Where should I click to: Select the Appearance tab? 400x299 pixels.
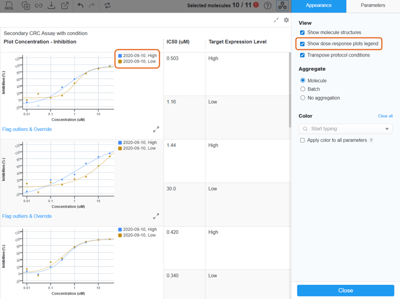pos(318,5)
